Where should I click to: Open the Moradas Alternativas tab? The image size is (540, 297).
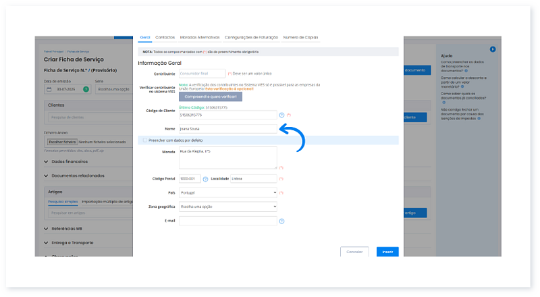coord(200,37)
